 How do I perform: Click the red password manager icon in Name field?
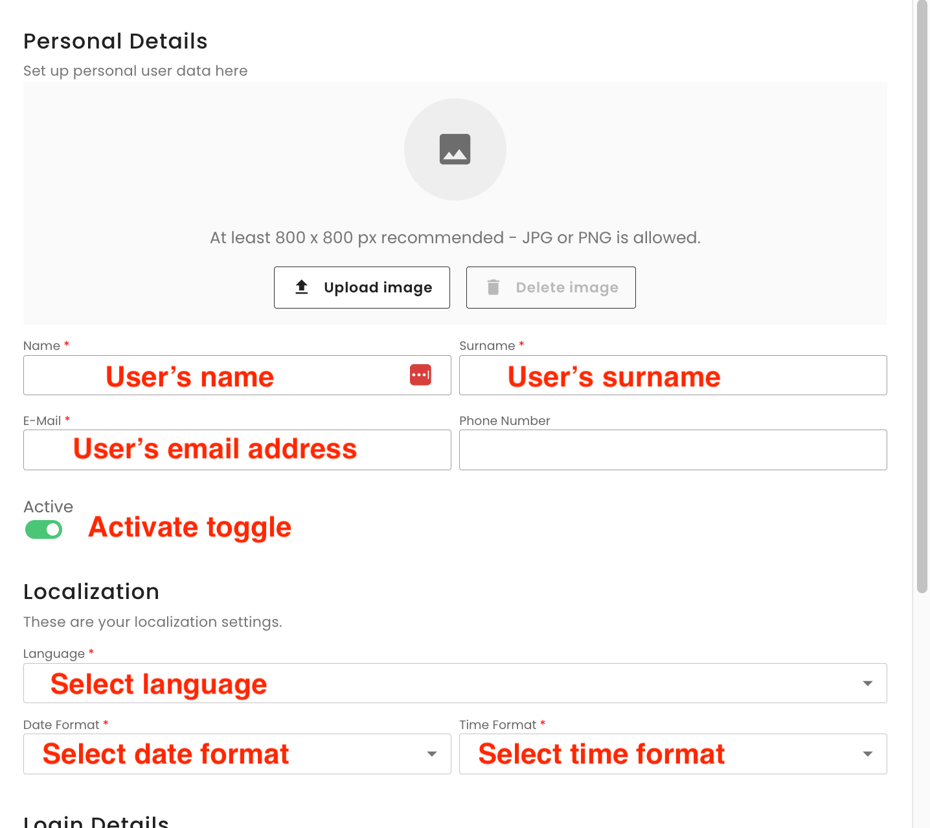[x=420, y=375]
